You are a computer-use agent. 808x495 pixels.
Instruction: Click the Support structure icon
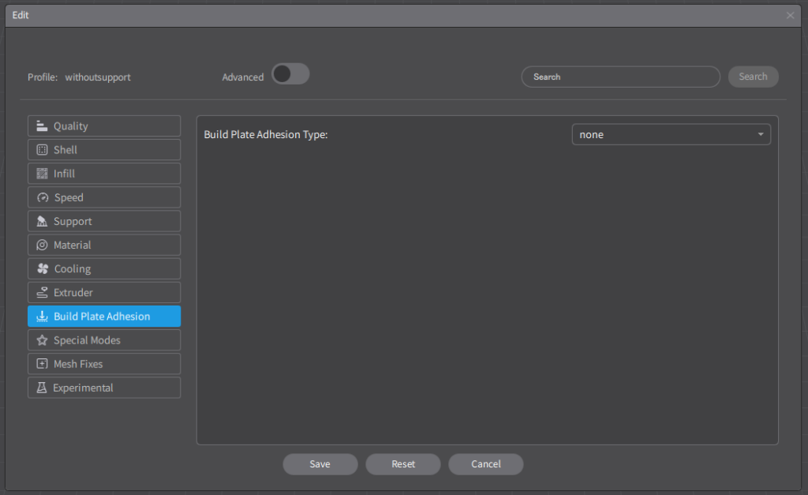(x=42, y=222)
